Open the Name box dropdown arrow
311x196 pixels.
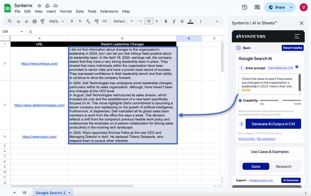pyautogui.click(x=22, y=32)
